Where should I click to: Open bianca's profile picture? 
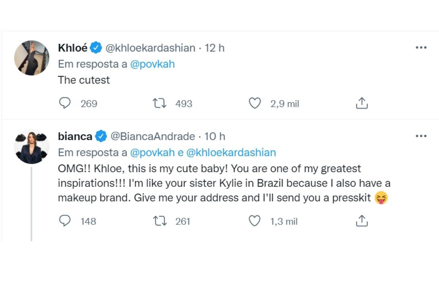click(x=31, y=146)
